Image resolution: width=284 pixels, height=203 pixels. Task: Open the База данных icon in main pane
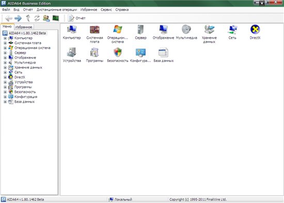click(163, 52)
